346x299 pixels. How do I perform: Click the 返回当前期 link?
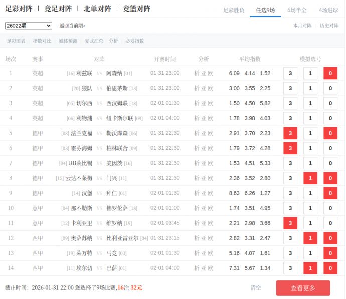pyautogui.click(x=72, y=26)
